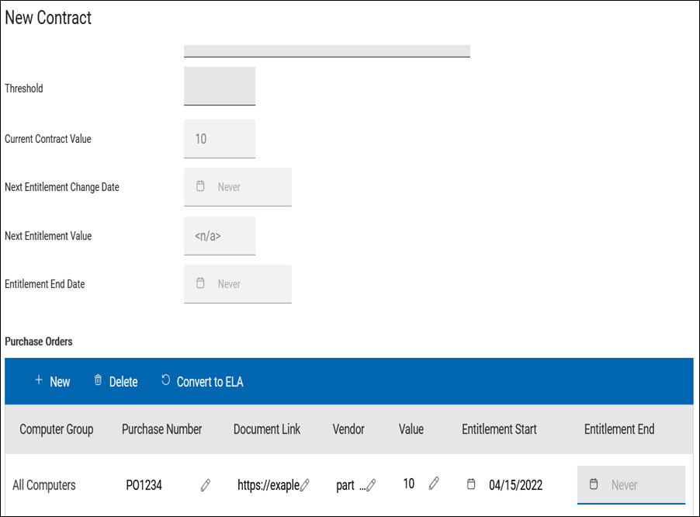Click Never in Entitlement End Date field
Image resolution: width=700 pixels, height=517 pixels.
coord(229,284)
